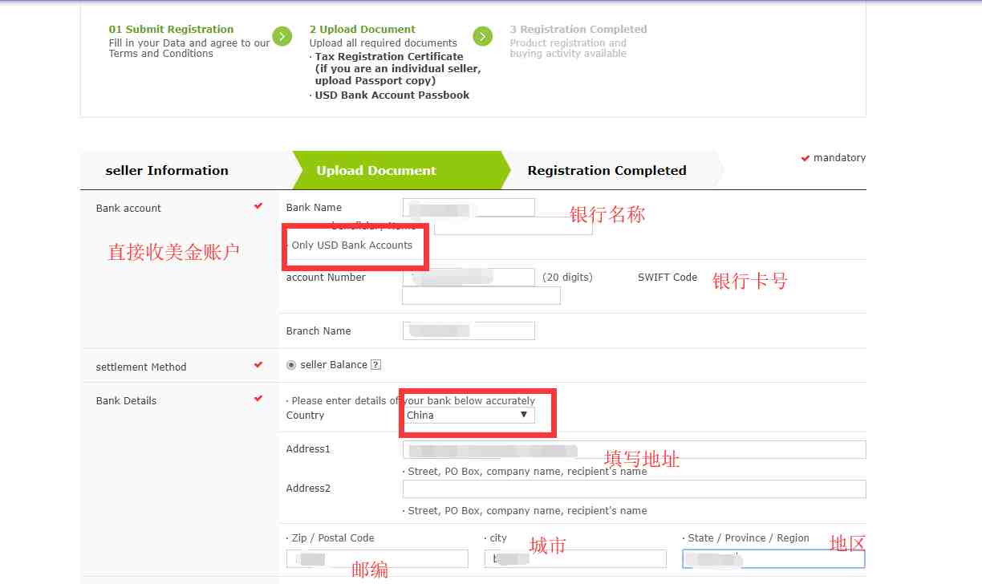The width and height of the screenshot is (982, 584).
Task: Click the 'Country' field label
Action: tap(305, 415)
